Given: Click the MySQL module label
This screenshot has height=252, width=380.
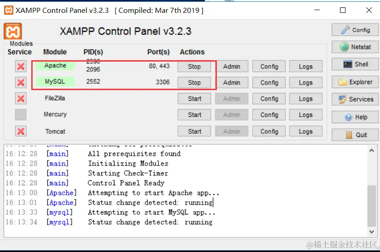Looking at the screenshot, I should pos(55,81).
